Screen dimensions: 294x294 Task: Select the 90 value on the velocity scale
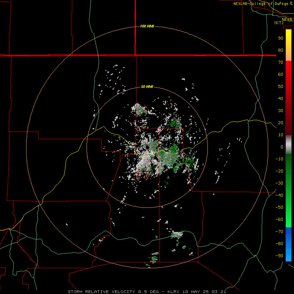tap(281, 38)
